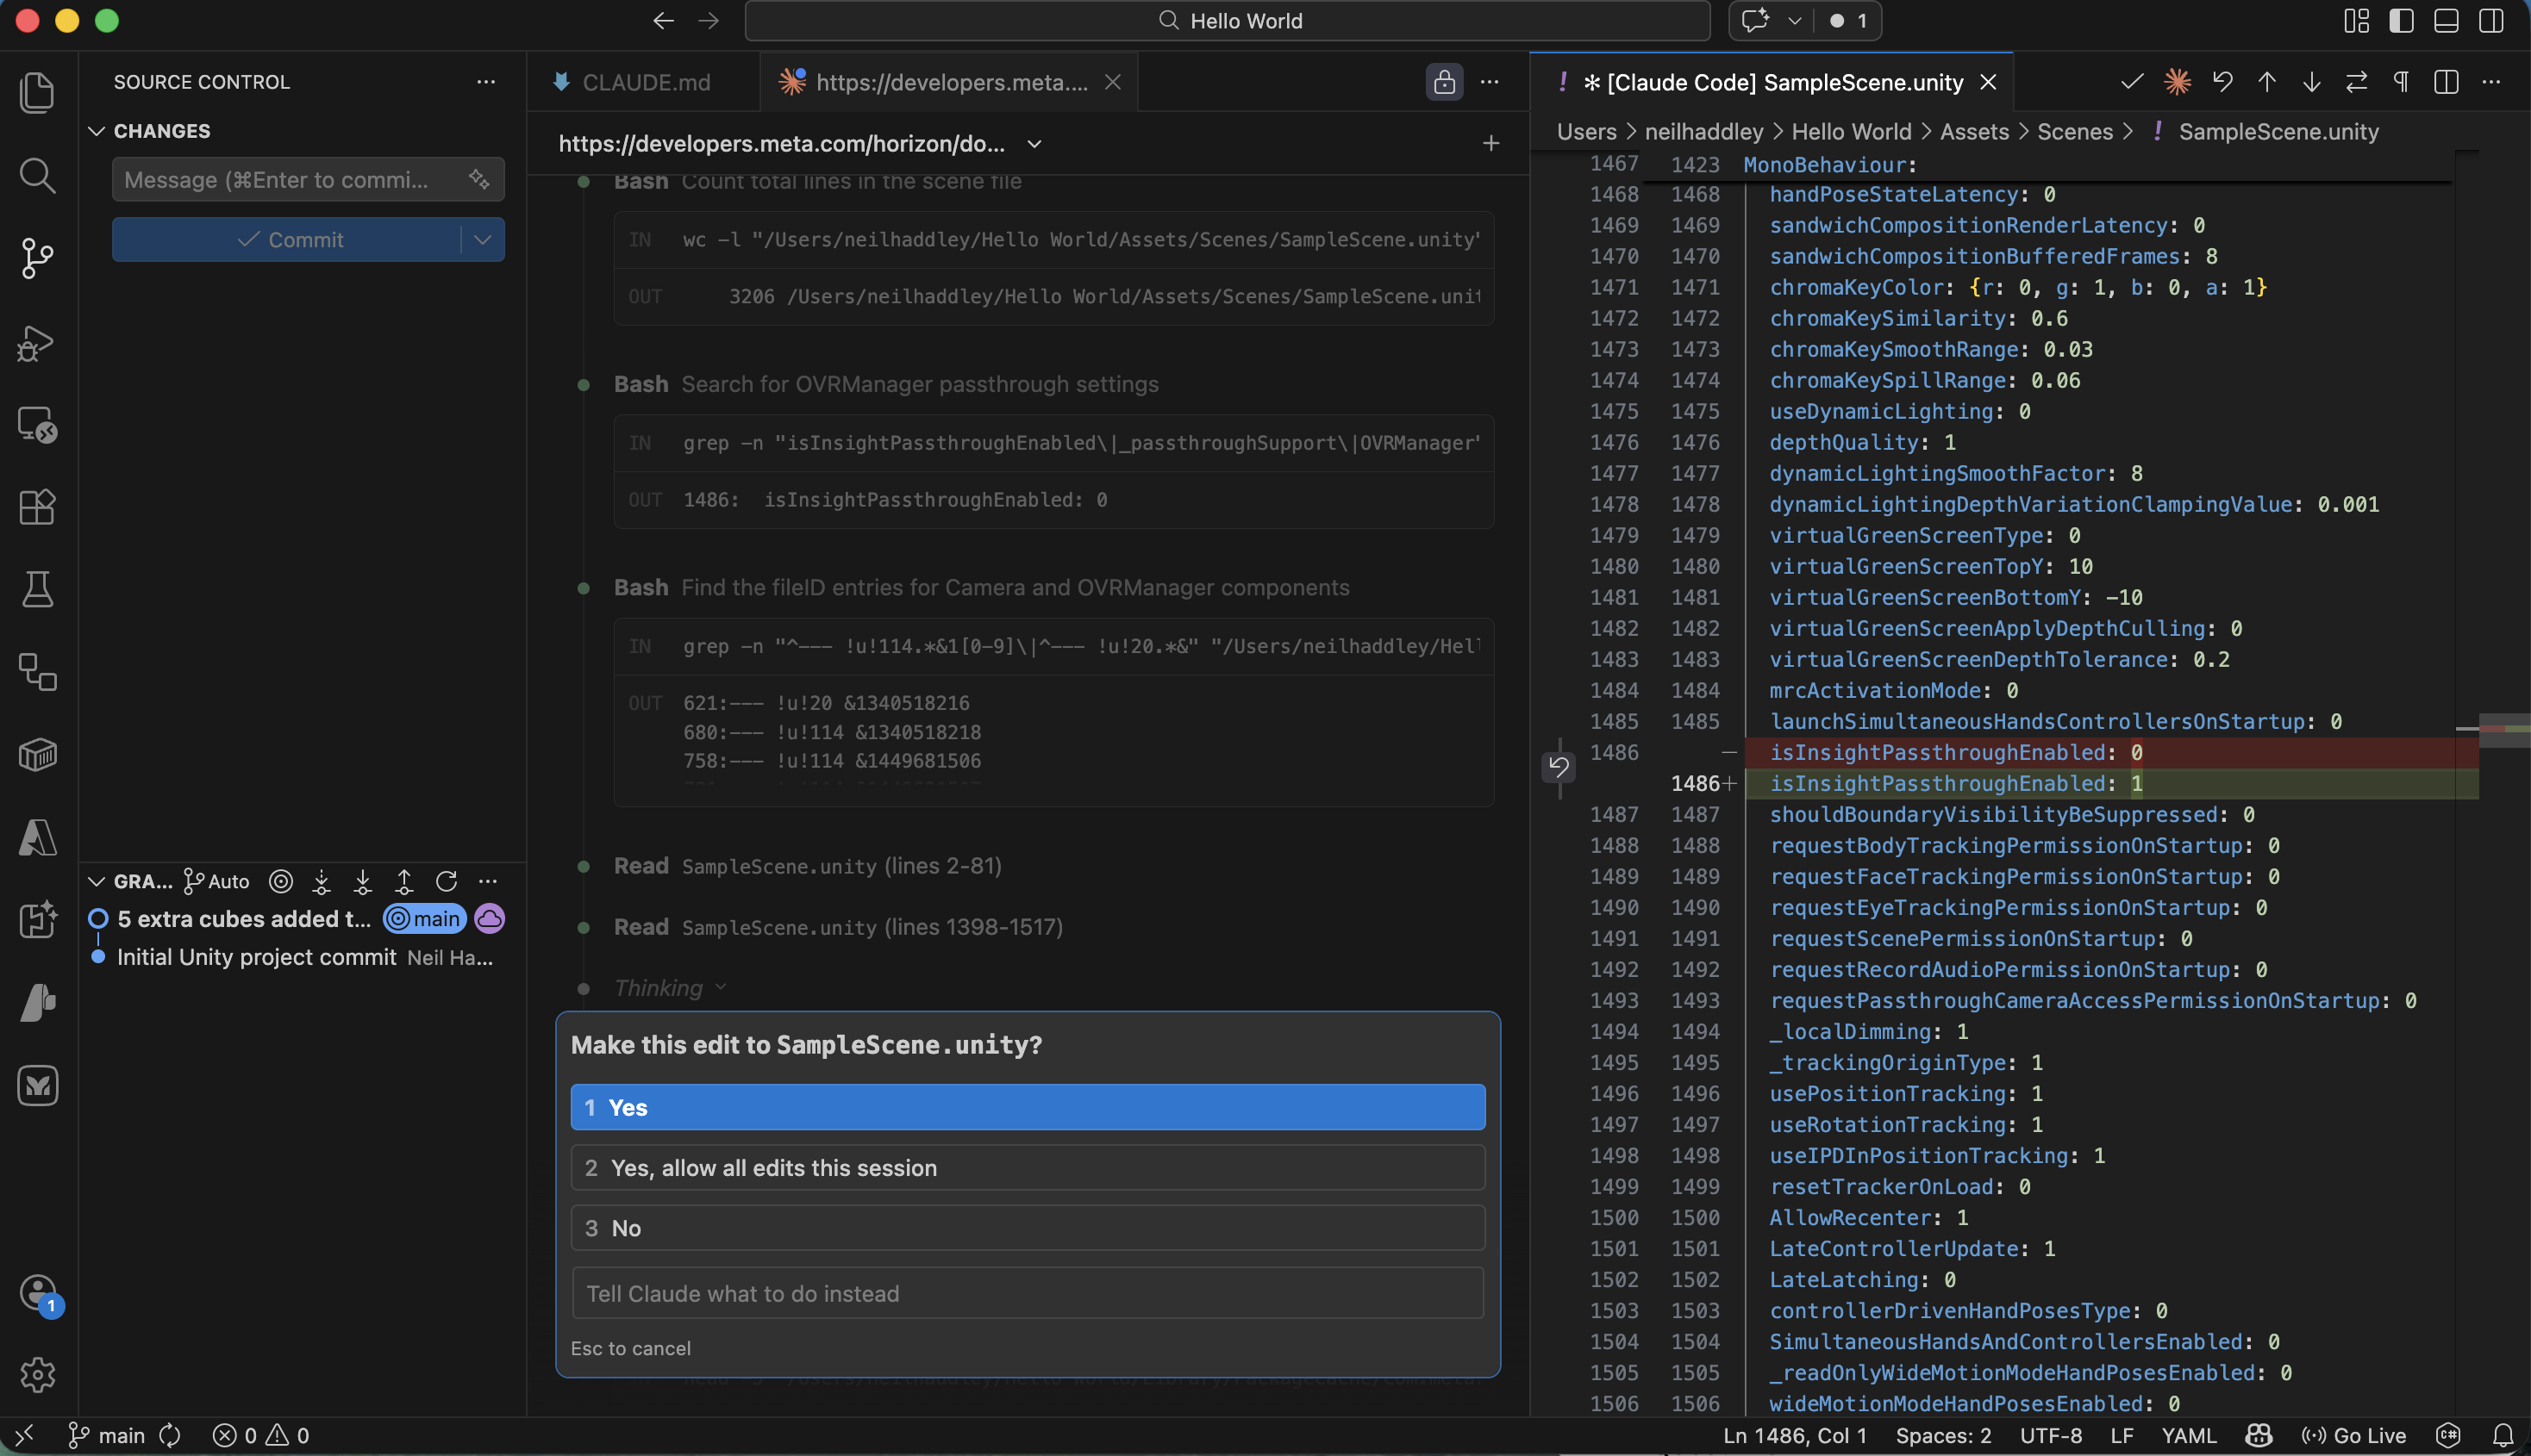This screenshot has height=1456, width=2531.
Task: Click 'Tell Claude what to do instead' field
Action: click(x=1027, y=1293)
